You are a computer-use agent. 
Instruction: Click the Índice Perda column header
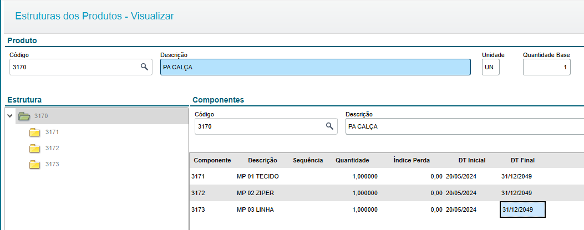(x=412, y=160)
